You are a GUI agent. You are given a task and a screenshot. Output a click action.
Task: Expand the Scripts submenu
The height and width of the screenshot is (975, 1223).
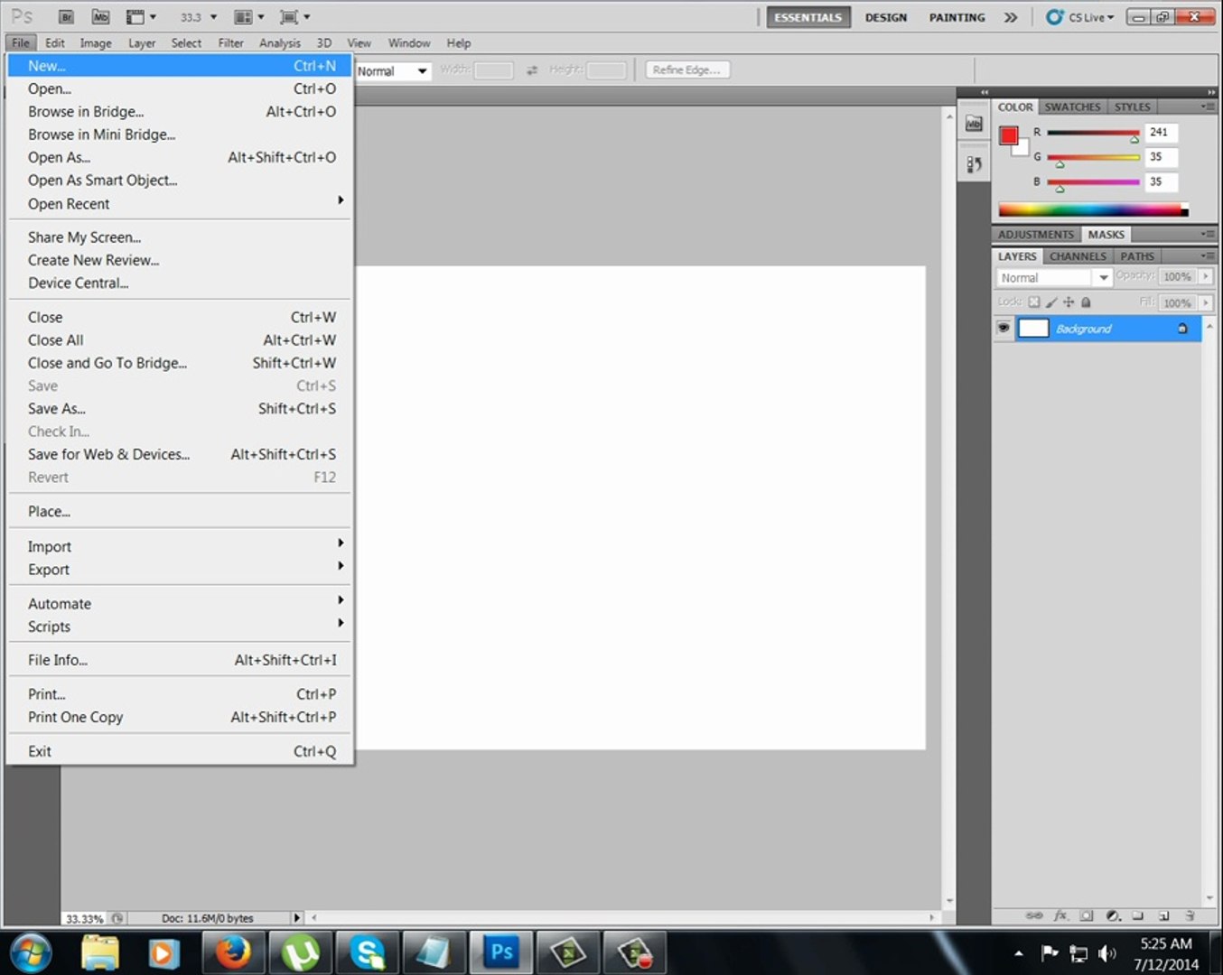[180, 627]
